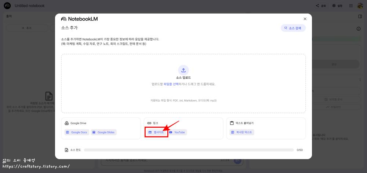Click the Google Drive triangle icon
The height and width of the screenshot is (173, 367).
66,123
